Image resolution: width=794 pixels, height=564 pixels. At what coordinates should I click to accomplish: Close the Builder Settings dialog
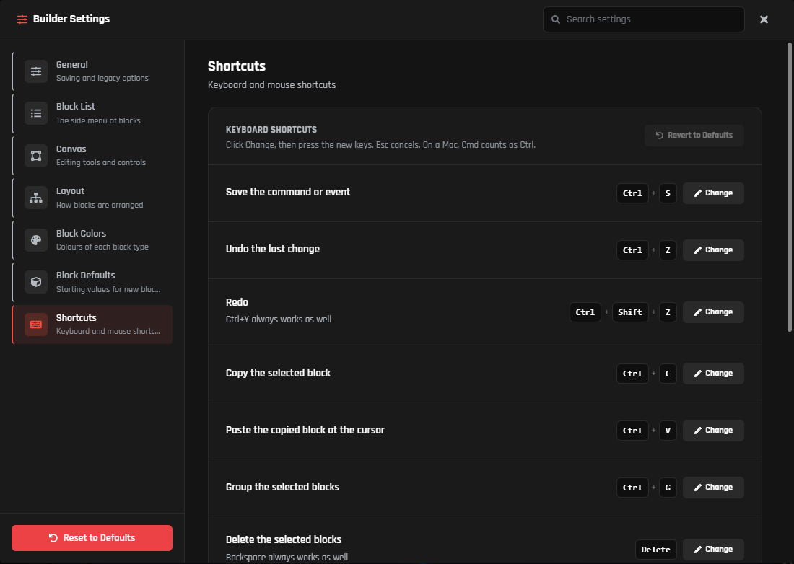click(x=764, y=19)
